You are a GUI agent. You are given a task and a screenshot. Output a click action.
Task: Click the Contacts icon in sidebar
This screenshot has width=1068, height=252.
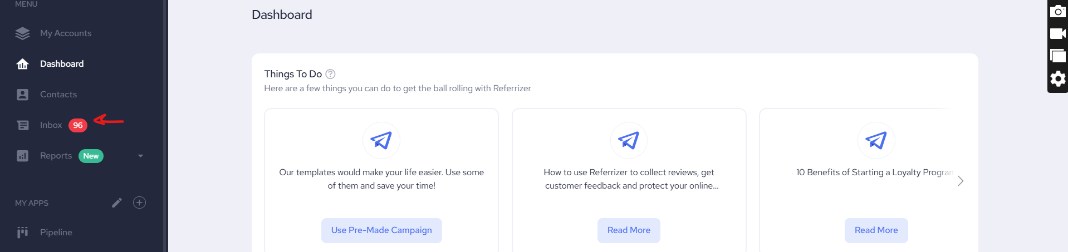23,95
